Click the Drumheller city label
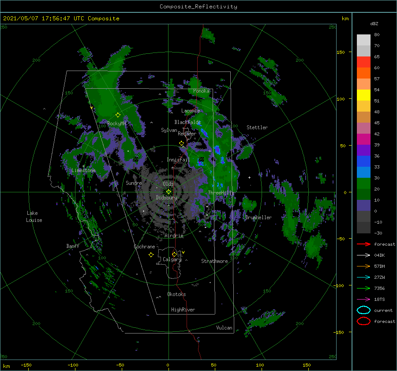The image size is (397, 371). (x=258, y=217)
